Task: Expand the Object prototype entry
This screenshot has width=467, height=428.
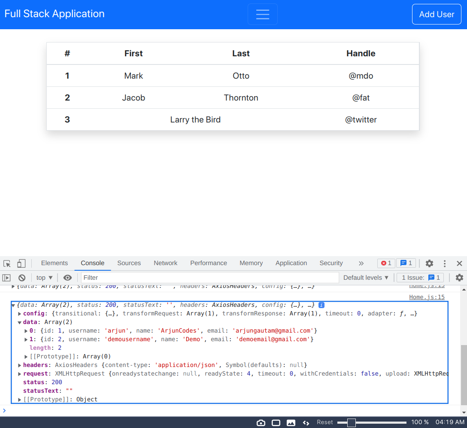Action: click(20, 400)
